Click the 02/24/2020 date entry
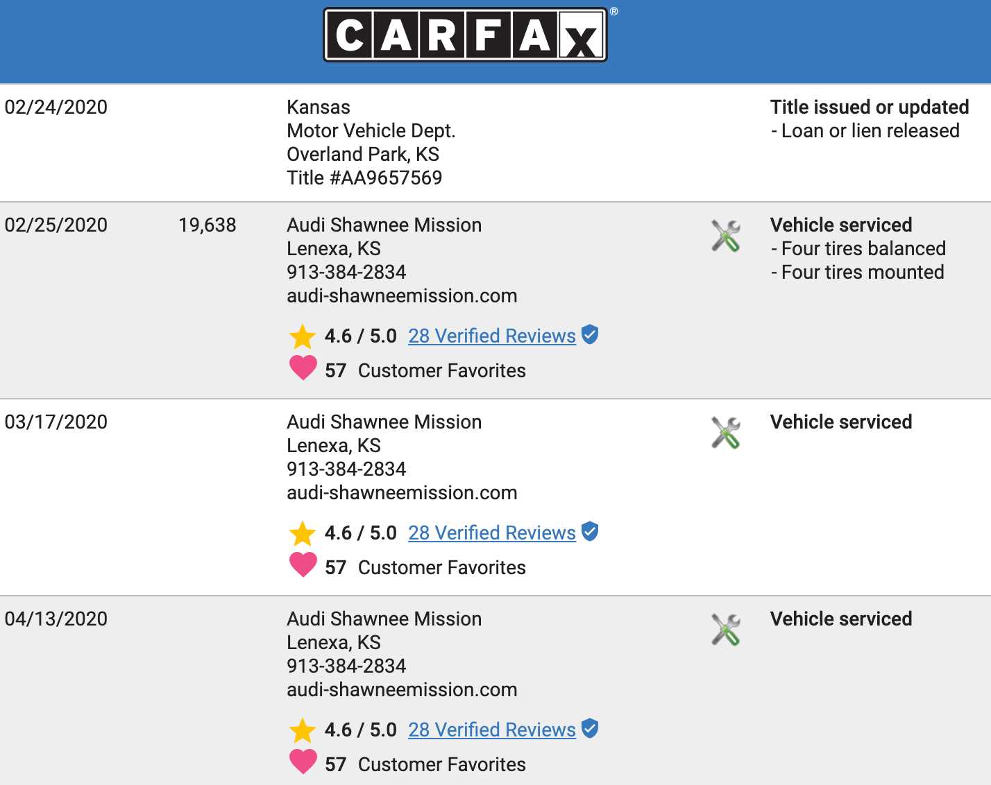Viewport: 991px width, 785px height. pos(56,107)
